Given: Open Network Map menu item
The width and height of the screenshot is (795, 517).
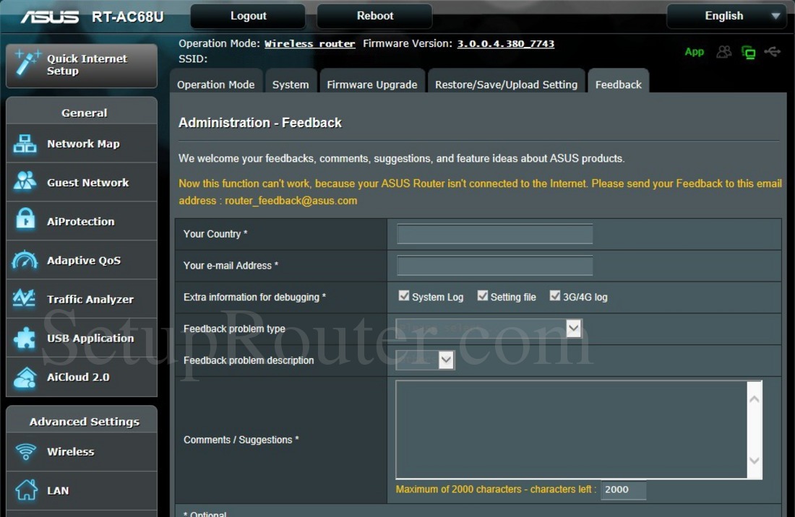Looking at the screenshot, I should coord(82,144).
